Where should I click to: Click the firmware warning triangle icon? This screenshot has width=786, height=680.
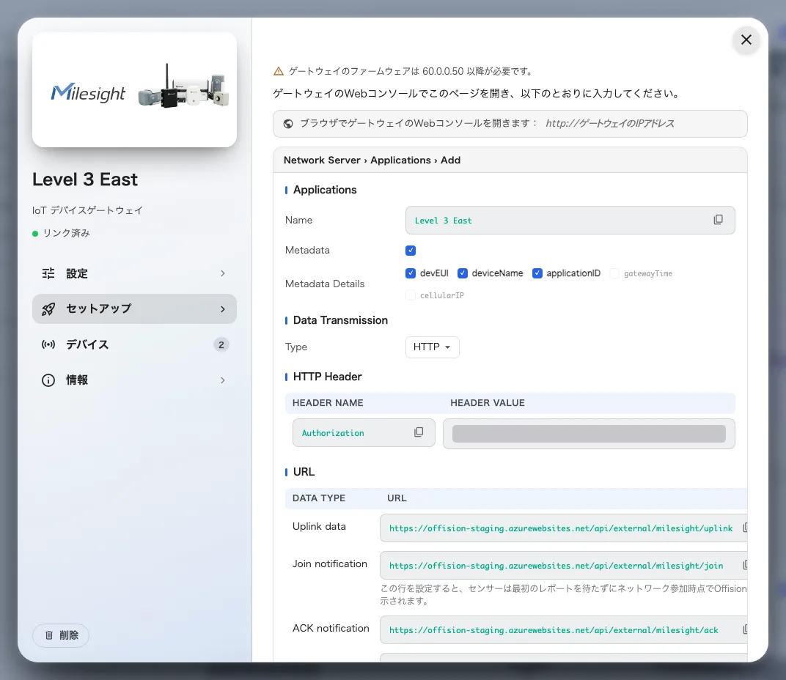(x=279, y=71)
